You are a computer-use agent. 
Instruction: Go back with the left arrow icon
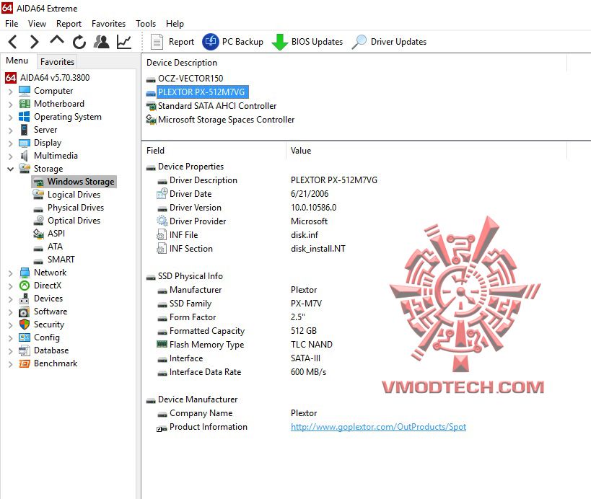(13, 41)
